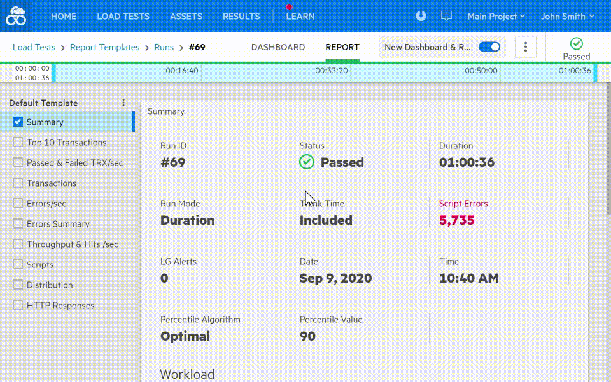Go to the Report Templates breadcrumb link
Screen dimensions: 611x382
pos(104,47)
